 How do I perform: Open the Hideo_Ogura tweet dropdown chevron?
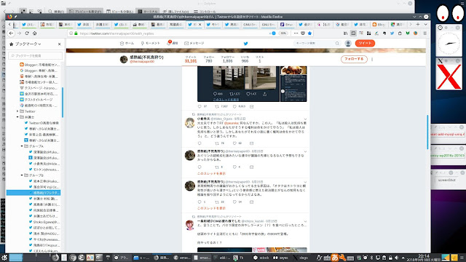tap(305, 119)
